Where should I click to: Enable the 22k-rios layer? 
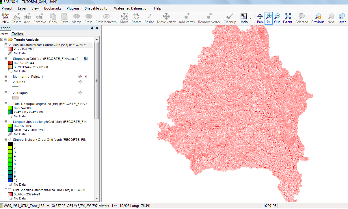pyautogui.click(x=10, y=82)
